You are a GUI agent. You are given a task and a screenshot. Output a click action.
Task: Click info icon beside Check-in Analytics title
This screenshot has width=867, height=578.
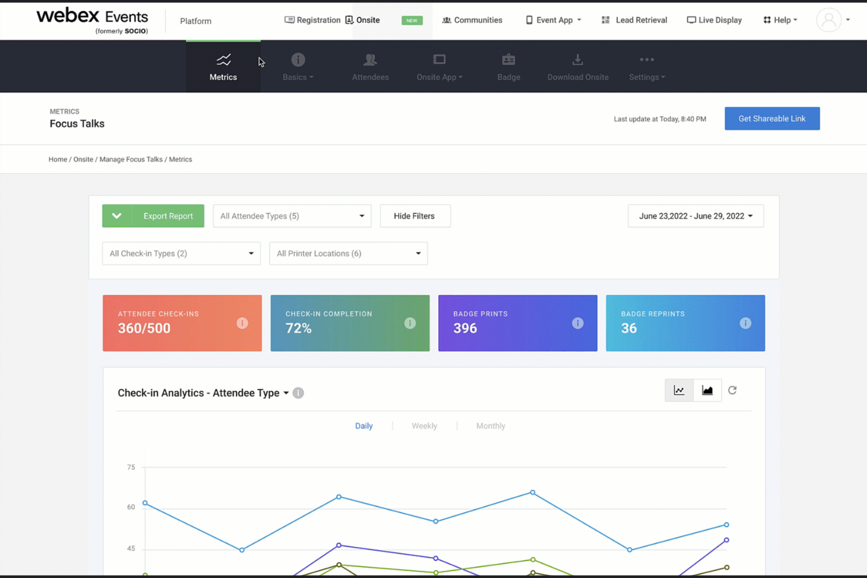[x=298, y=393]
